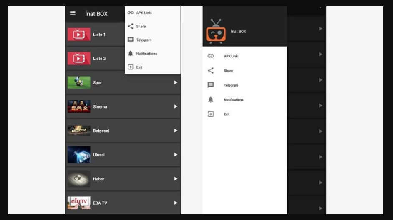The image size is (393, 220).
Task: Click the orange İnat BOX TV logo
Action: click(216, 31)
